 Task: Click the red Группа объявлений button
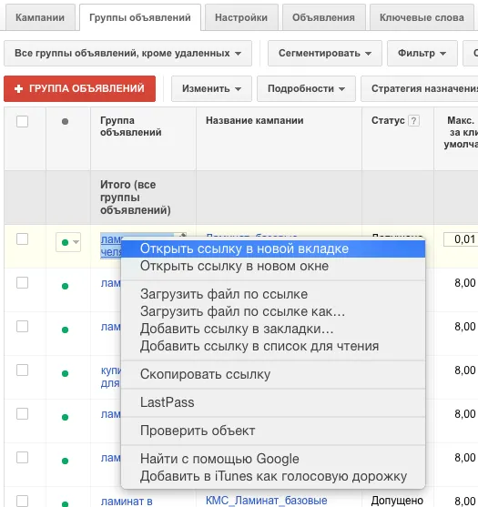click(79, 88)
